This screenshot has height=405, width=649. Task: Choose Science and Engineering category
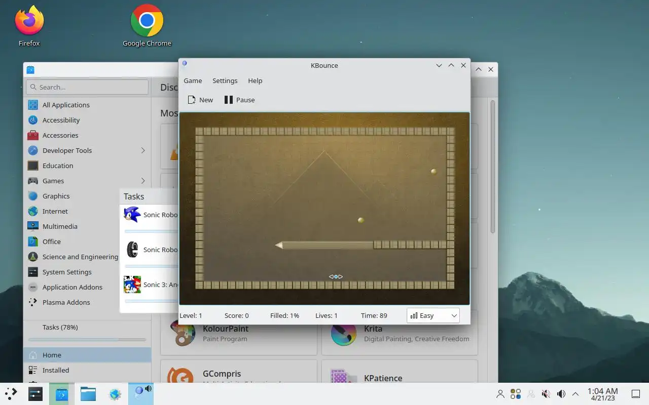click(x=72, y=257)
